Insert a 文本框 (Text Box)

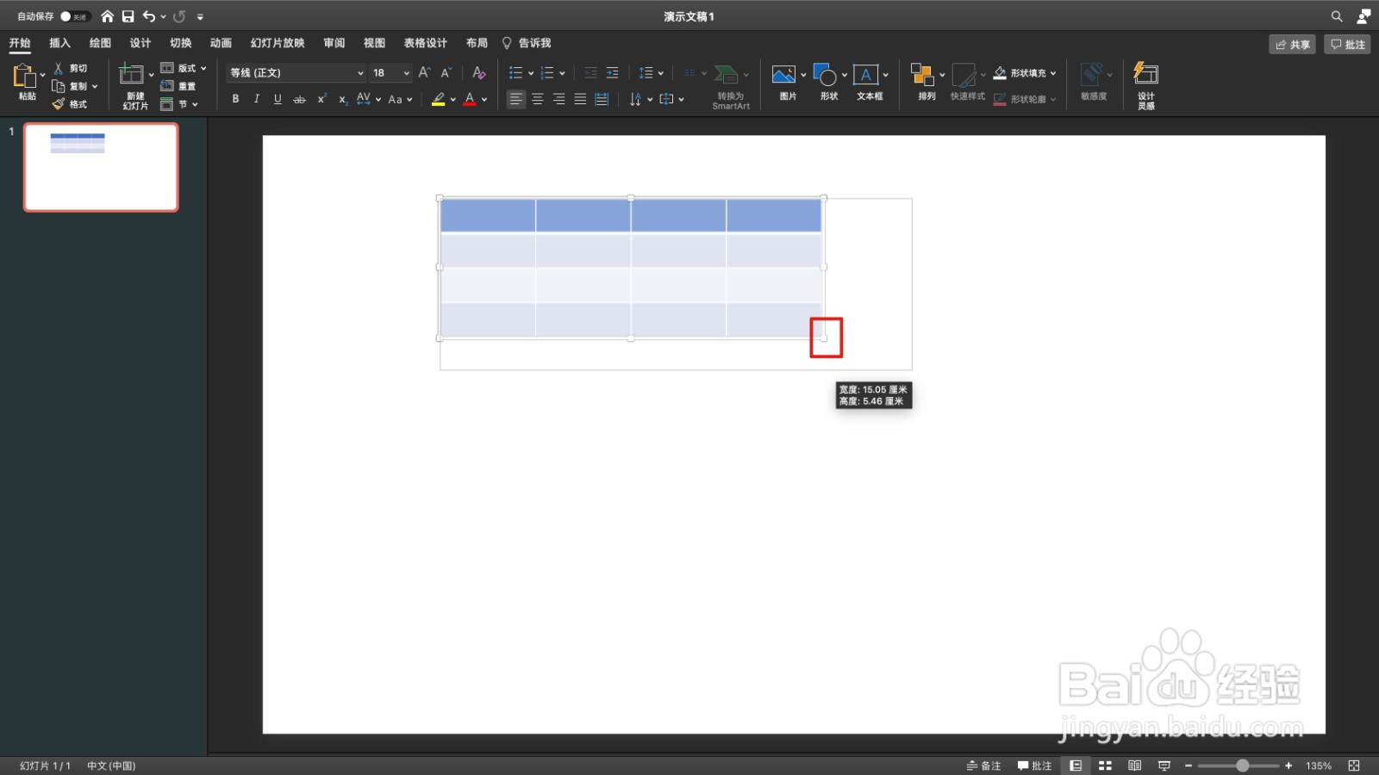tap(870, 83)
